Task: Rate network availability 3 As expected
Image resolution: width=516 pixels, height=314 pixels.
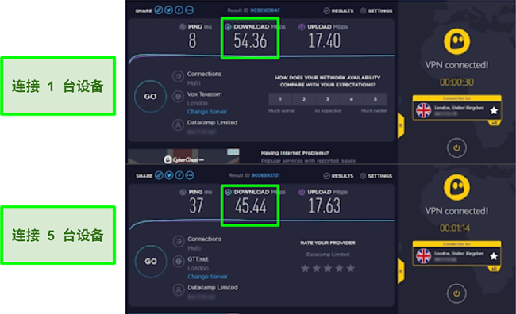Action: click(328, 99)
